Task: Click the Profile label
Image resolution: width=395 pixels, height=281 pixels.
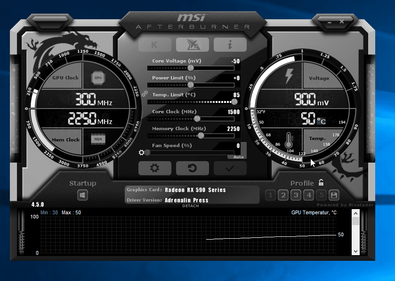Action: click(302, 183)
